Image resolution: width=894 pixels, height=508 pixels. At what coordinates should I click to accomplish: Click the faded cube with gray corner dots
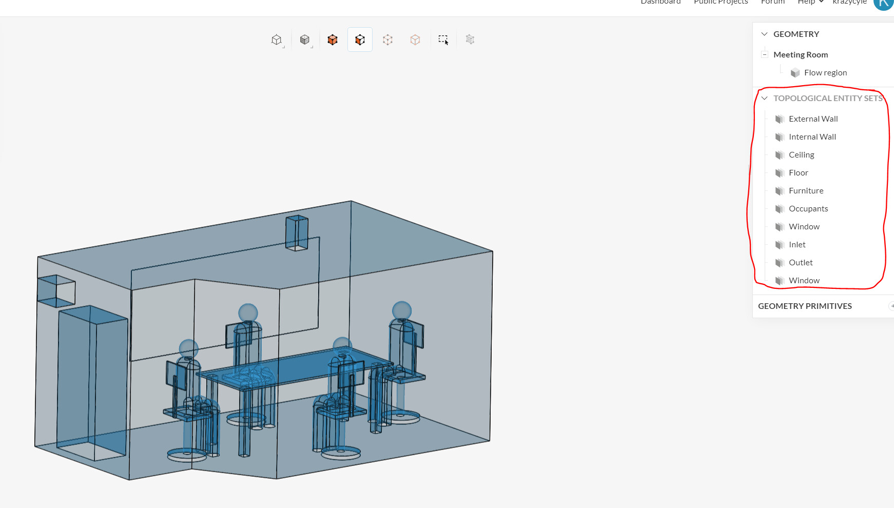tap(387, 40)
